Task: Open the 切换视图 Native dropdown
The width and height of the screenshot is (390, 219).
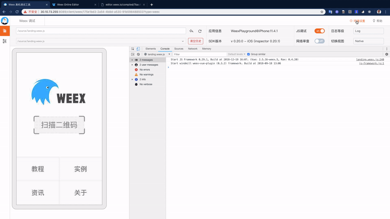Action: [369, 41]
